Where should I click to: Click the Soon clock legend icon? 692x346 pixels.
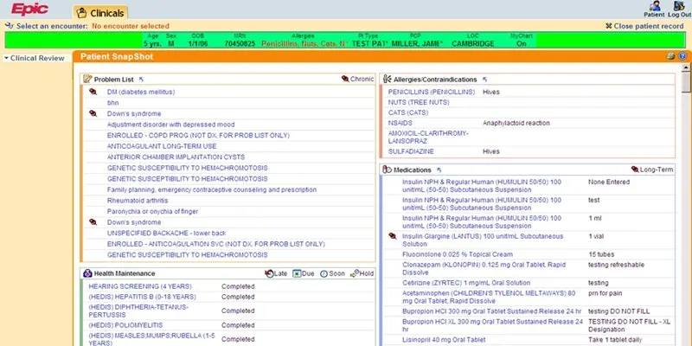(x=324, y=274)
